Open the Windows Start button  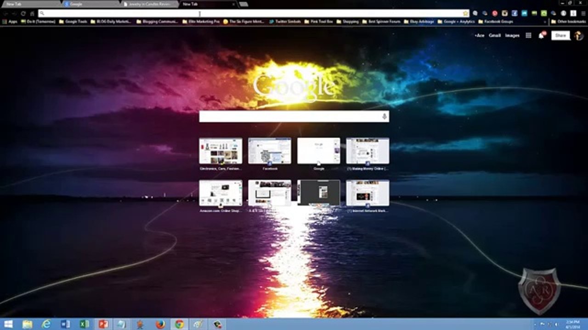(x=8, y=324)
